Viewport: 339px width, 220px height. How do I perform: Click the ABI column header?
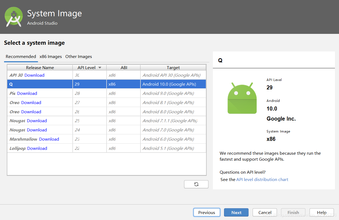[x=124, y=67]
